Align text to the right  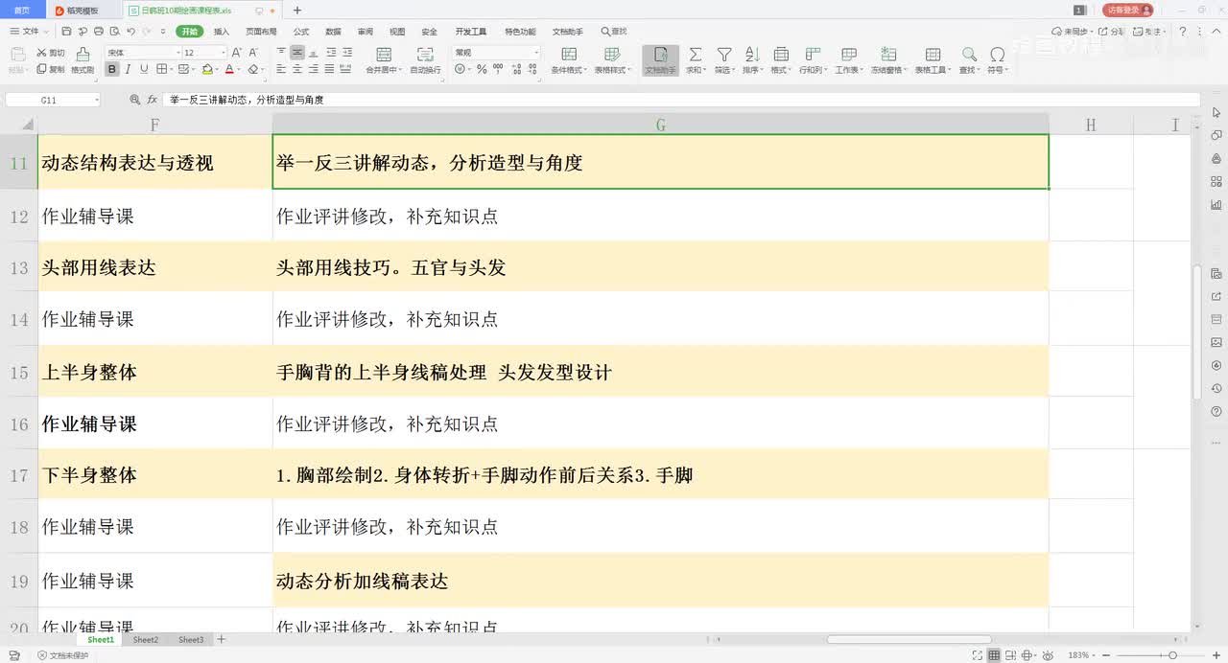click(x=315, y=69)
